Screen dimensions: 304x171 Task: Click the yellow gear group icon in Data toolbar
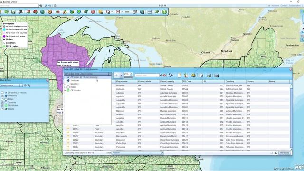coord(193,75)
